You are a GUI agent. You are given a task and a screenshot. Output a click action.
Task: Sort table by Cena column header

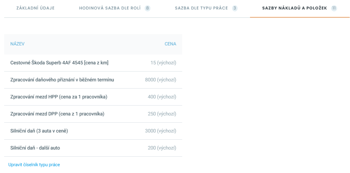click(x=170, y=44)
